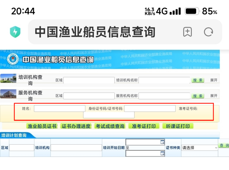Focus the 姓名 input field
The height and width of the screenshot is (170, 229).
60,109
